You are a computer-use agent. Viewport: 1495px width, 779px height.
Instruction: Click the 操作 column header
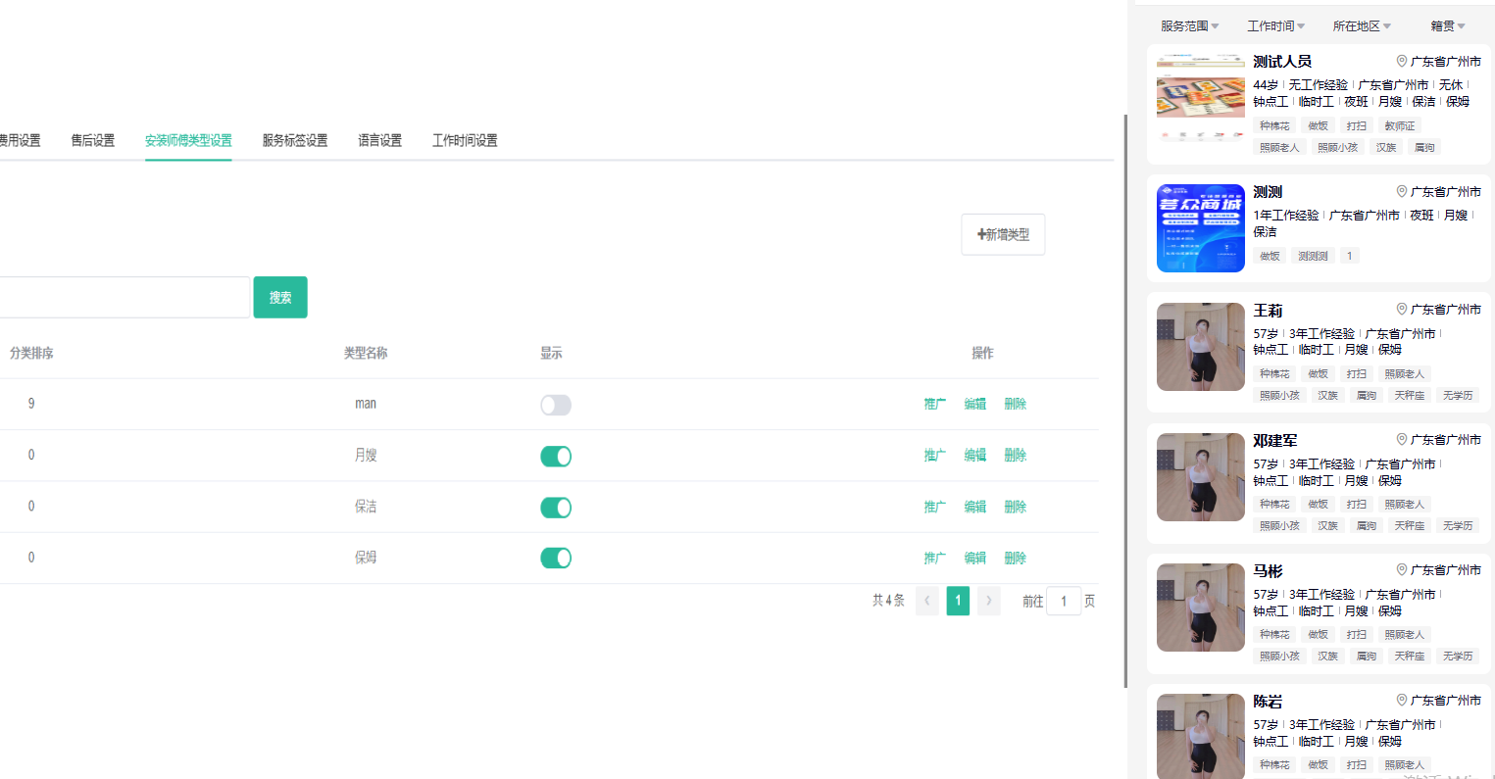pyautogui.click(x=982, y=353)
